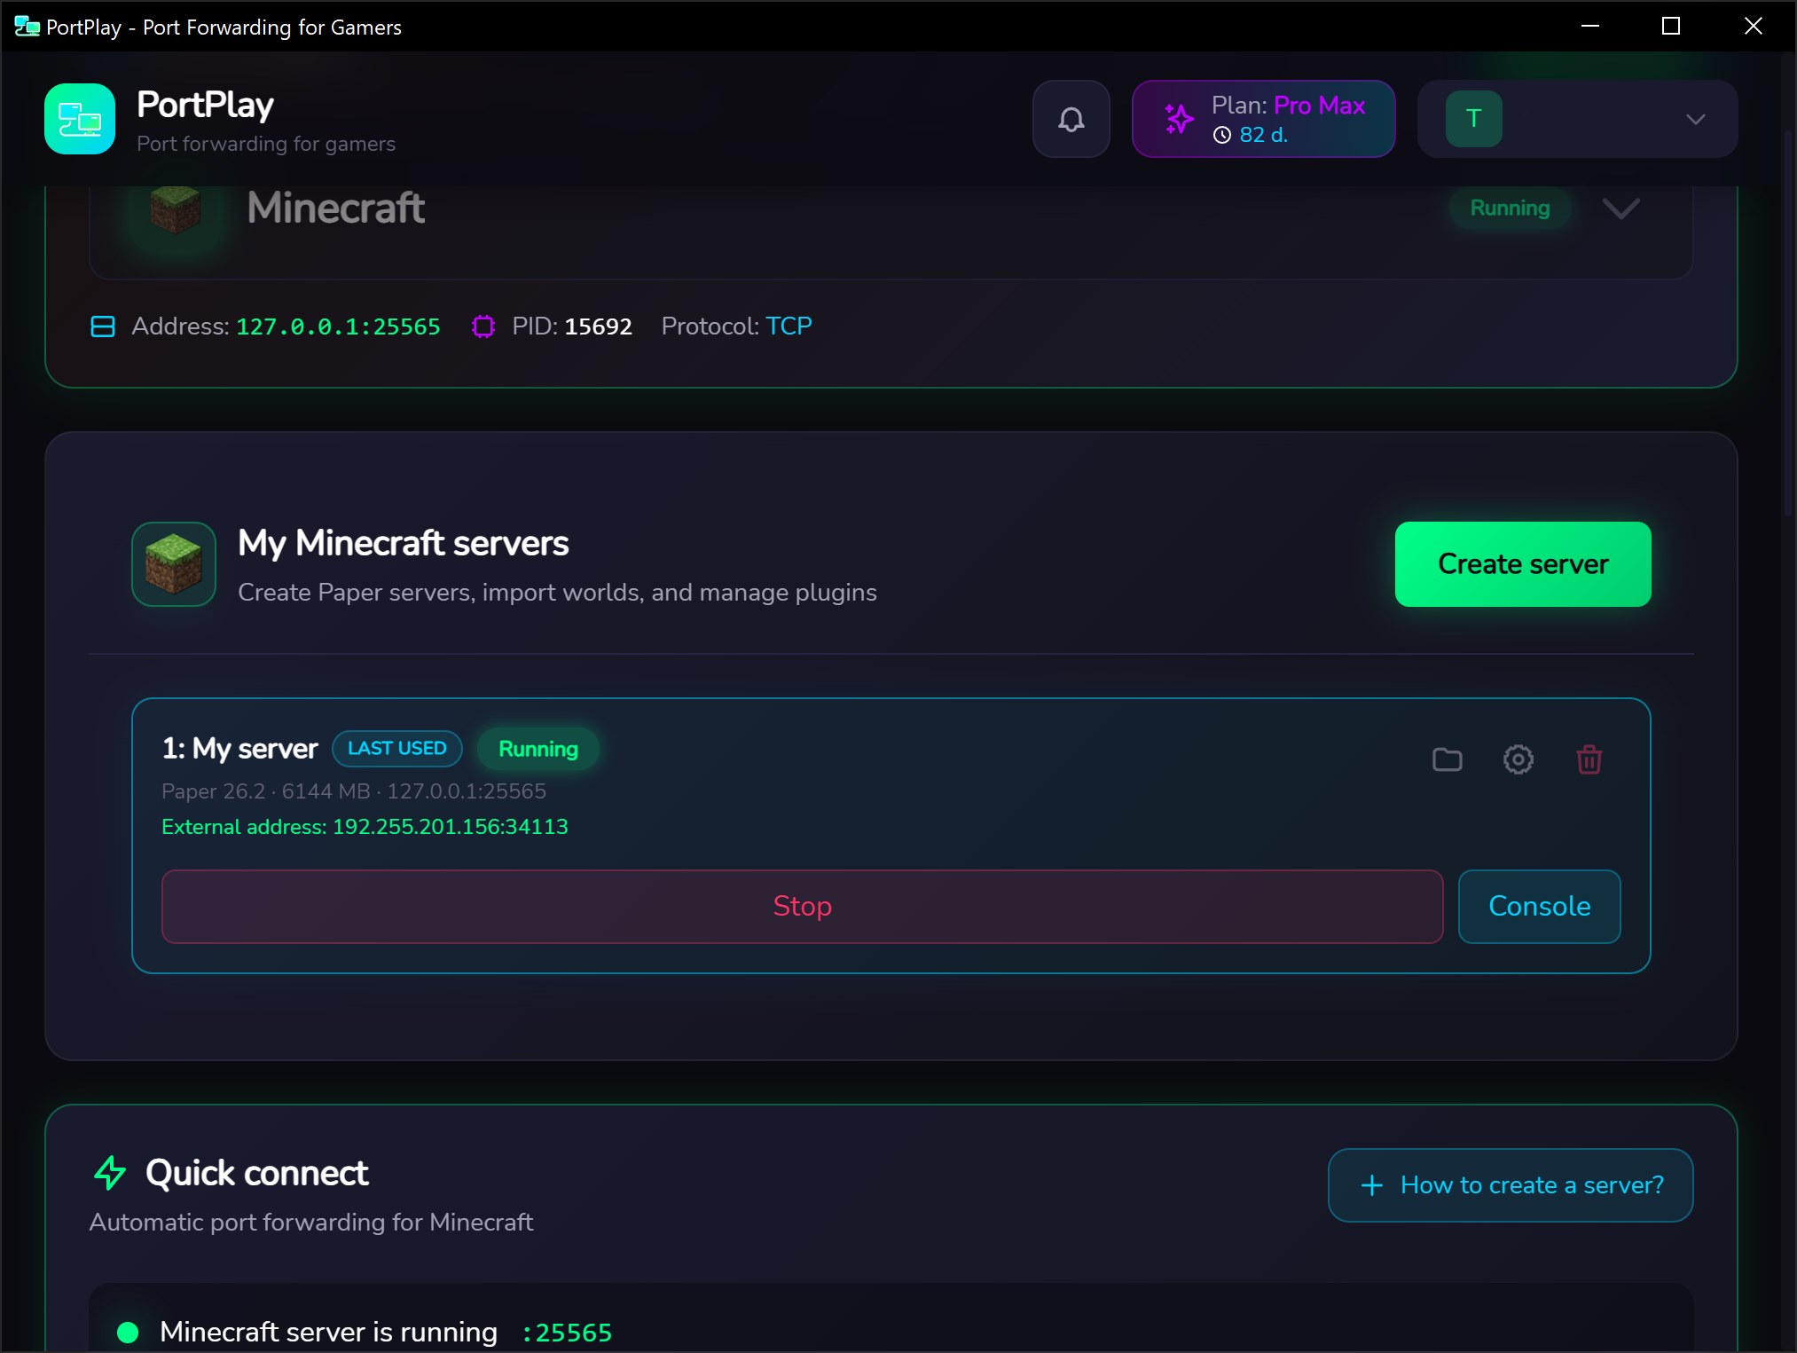
Task: Open My server settings gear
Action: point(1518,759)
